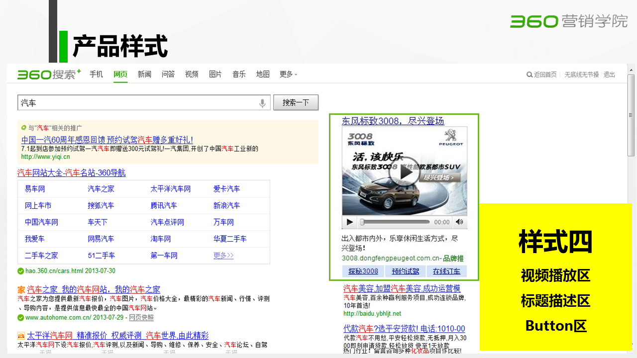Click the 易车网 link
Screen dimensions: 637x358
pos(35,189)
